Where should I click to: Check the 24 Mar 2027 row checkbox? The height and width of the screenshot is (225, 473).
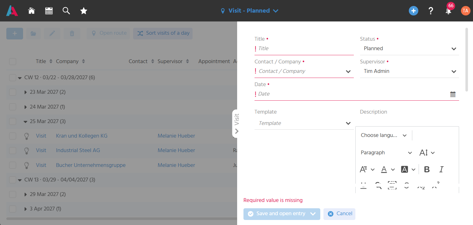tap(13, 107)
